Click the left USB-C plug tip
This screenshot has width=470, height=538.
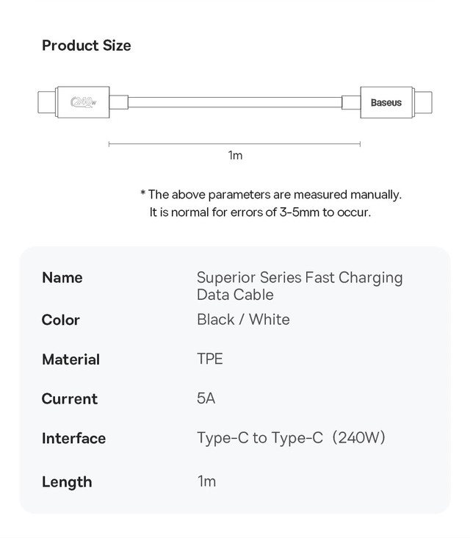[x=46, y=102]
